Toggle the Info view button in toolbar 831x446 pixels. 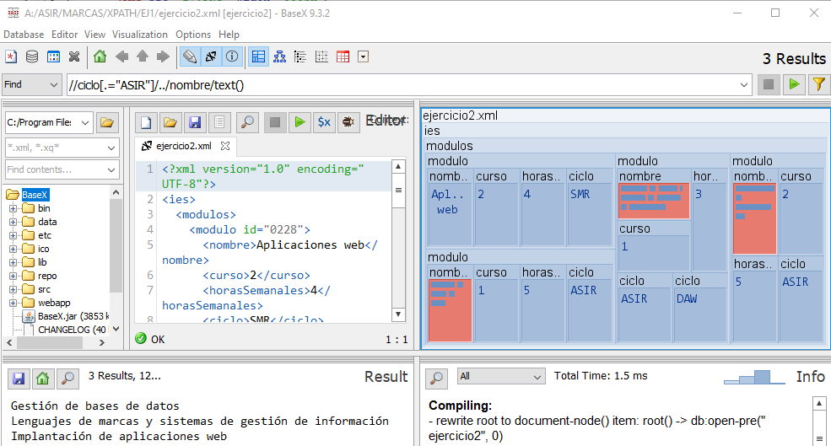(x=232, y=57)
